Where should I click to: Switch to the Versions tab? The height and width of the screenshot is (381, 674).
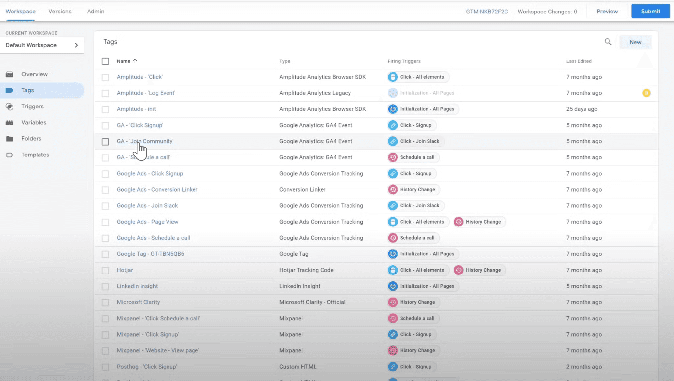point(60,12)
